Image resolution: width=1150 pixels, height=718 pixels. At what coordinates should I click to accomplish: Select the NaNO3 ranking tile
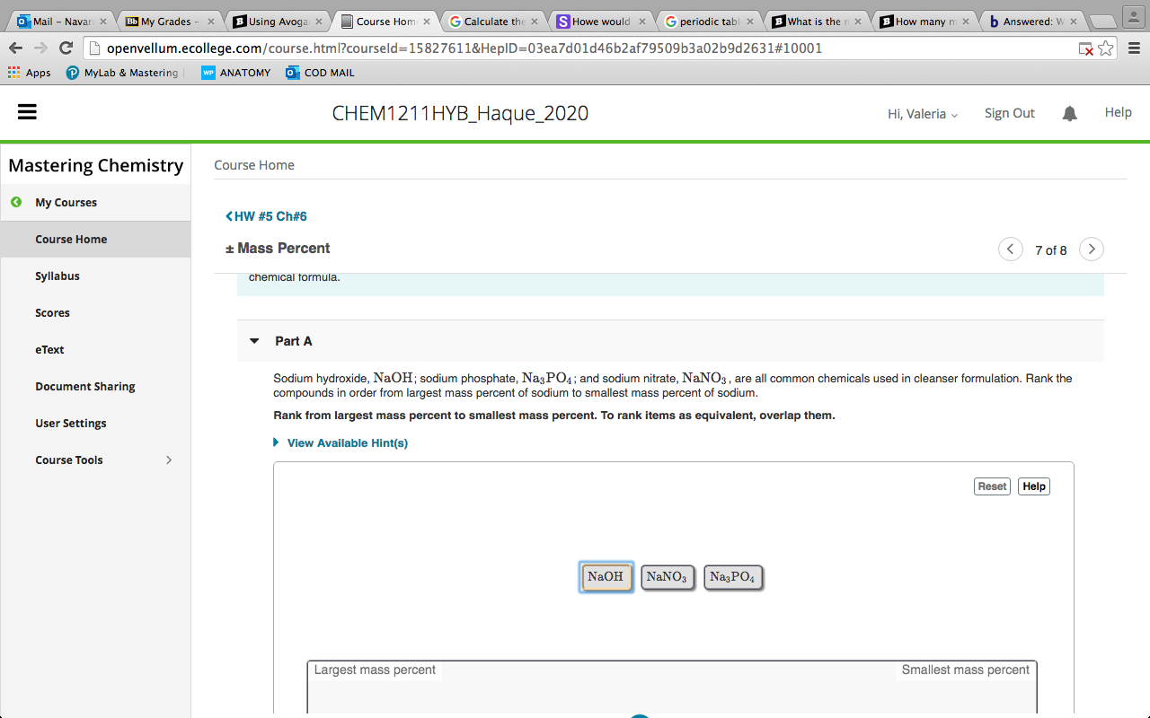pyautogui.click(x=667, y=577)
